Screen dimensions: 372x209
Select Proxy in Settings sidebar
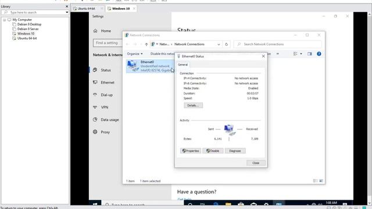click(105, 132)
